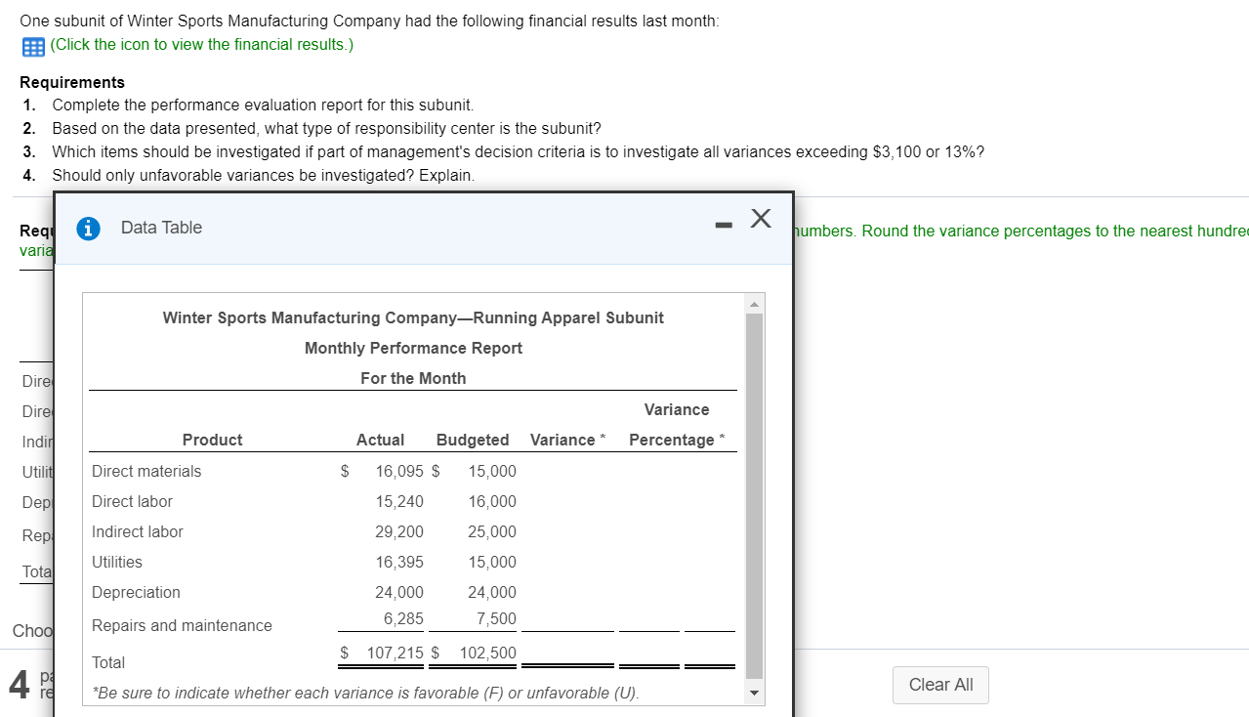Viewport: 1249px width, 717px height.
Task: Select the Depreciation row label
Action: pos(136,592)
